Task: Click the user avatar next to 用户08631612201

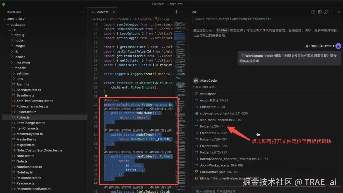Action: click(338, 46)
